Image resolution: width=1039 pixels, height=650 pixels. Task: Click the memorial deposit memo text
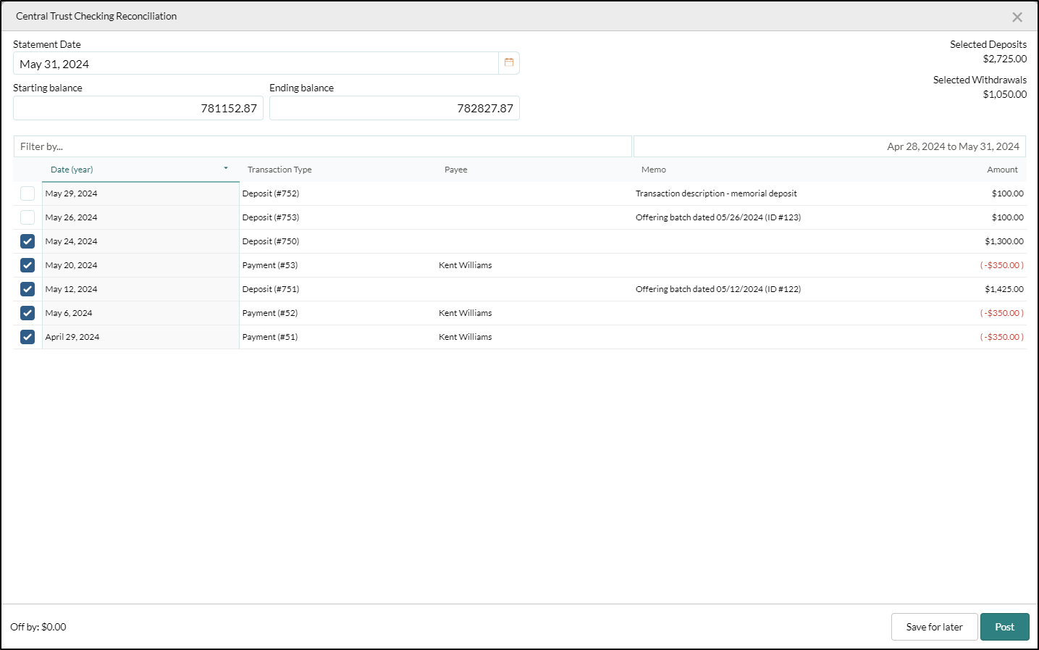click(716, 193)
